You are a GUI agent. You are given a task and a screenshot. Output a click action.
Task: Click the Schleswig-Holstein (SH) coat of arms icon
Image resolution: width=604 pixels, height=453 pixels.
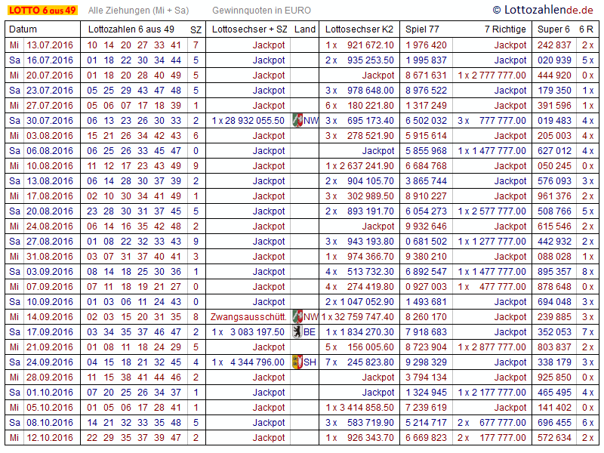tap(297, 362)
